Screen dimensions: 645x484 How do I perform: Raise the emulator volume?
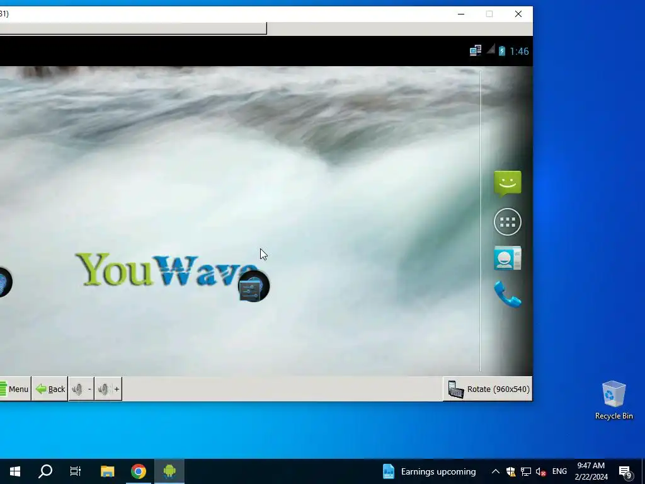pos(108,389)
